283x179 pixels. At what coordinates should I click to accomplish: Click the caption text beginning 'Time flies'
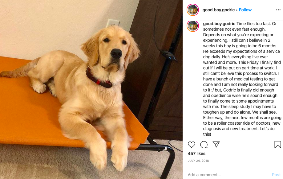pyautogui.click(x=242, y=79)
